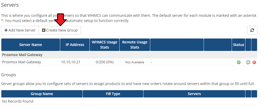Select the No Records Found text

tap(18, 101)
